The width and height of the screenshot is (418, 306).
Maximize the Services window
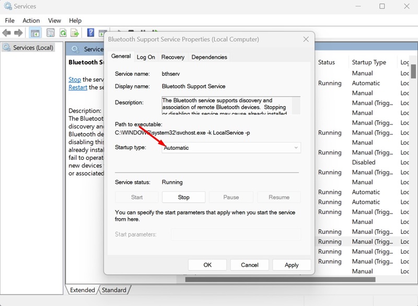[382, 6]
